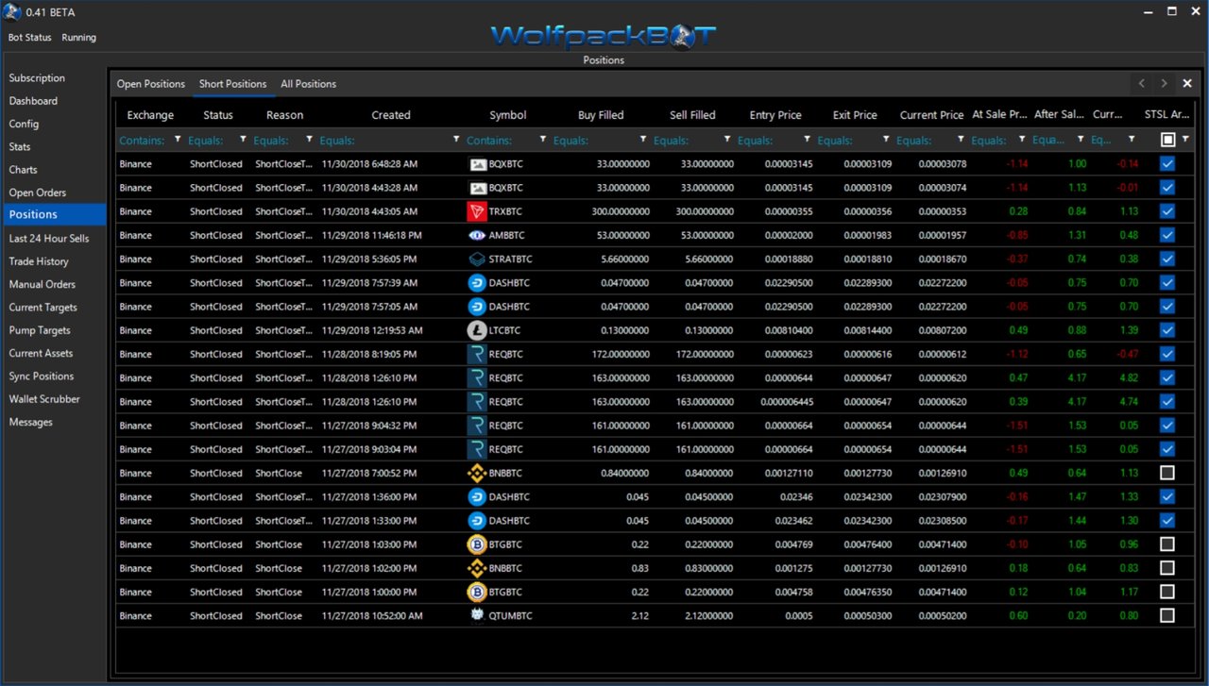Open Messages in the sidebar

point(31,422)
